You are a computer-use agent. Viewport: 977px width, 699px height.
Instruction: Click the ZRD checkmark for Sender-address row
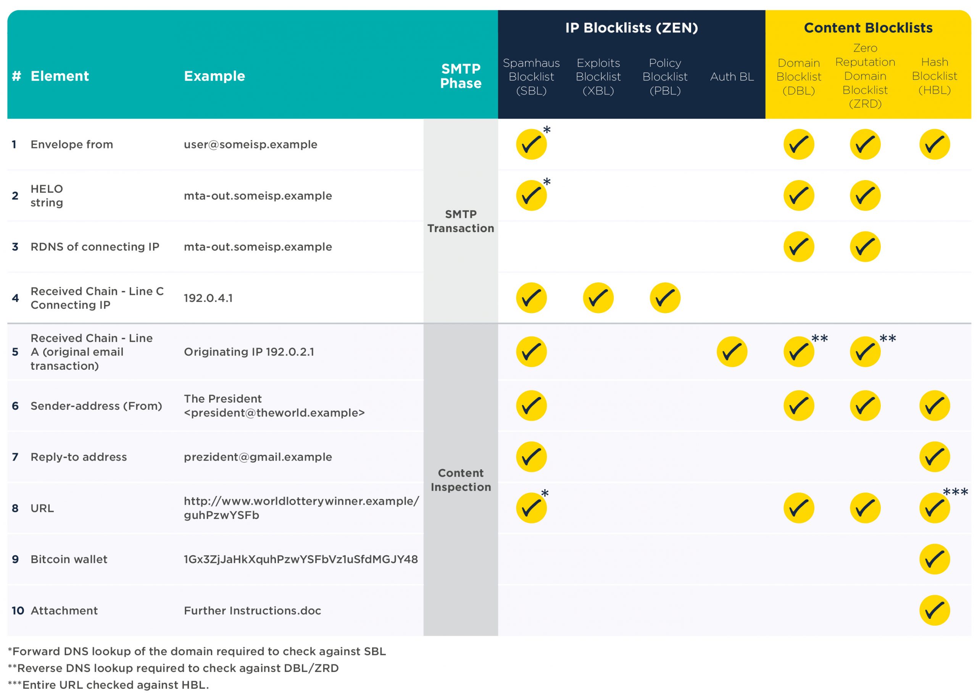(x=865, y=406)
